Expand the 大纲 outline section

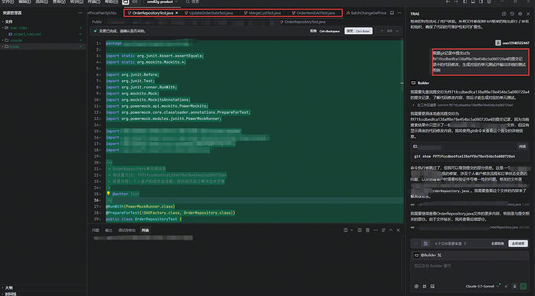8,287
